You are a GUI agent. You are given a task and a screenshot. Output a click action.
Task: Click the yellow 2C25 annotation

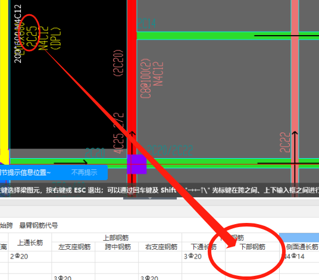click(x=32, y=36)
